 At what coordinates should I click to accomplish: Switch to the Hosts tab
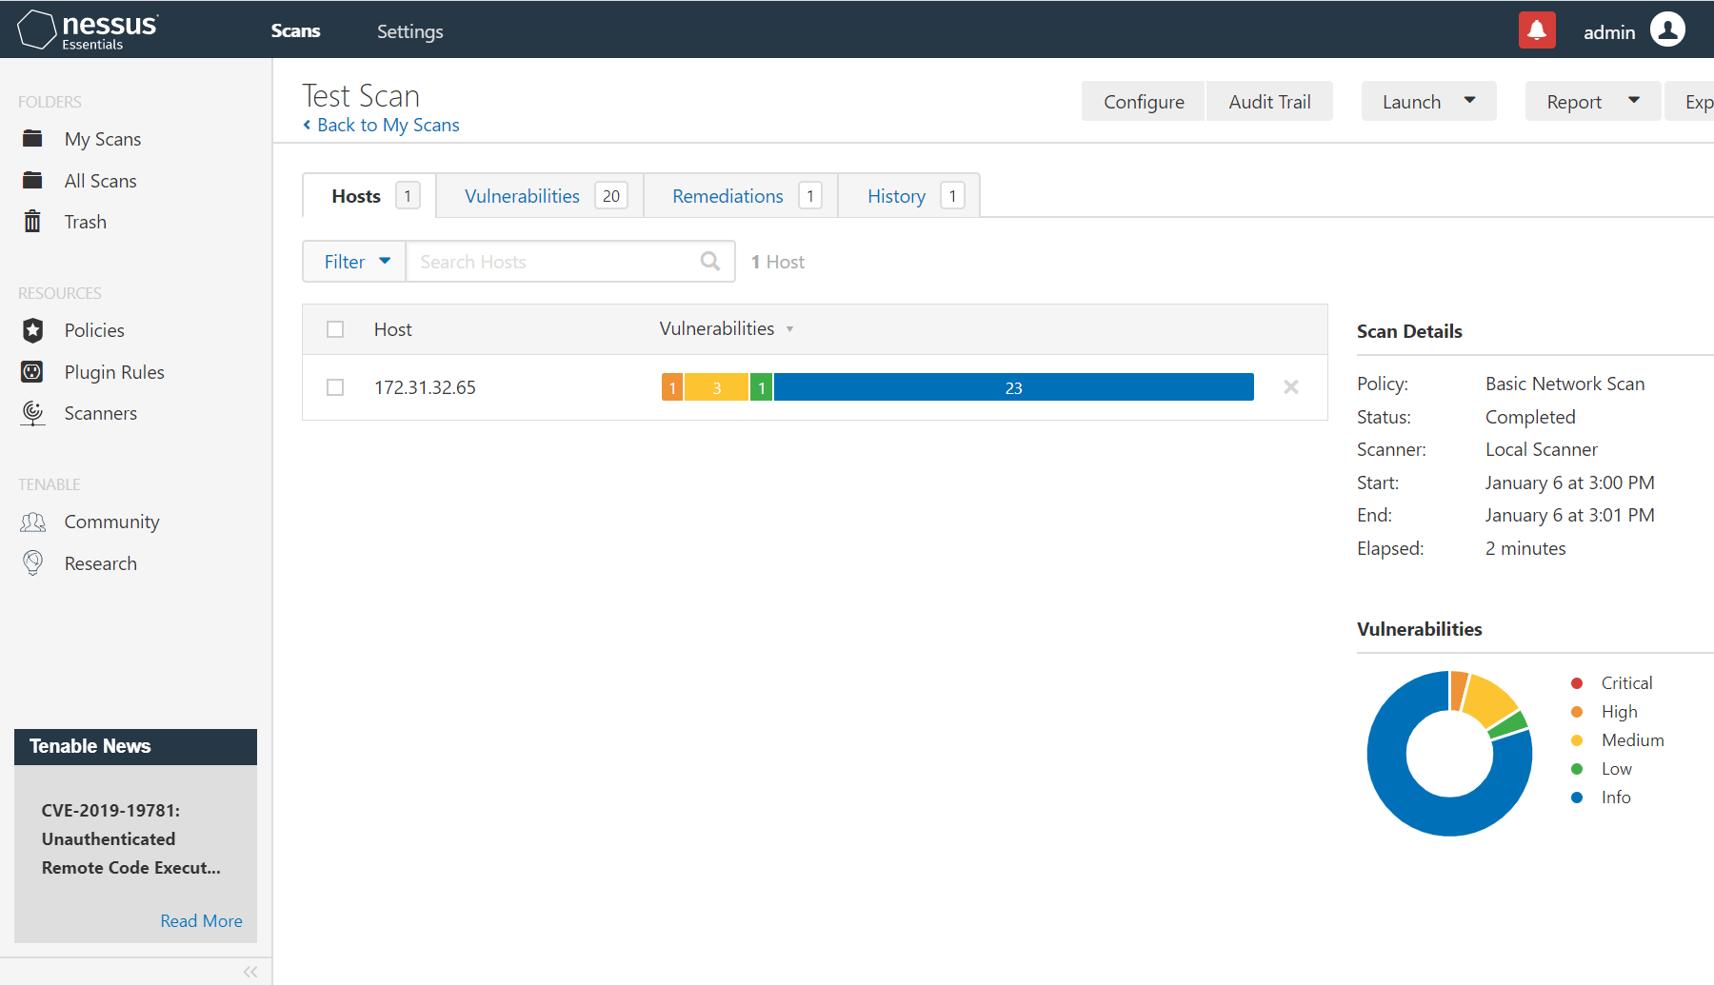[369, 196]
